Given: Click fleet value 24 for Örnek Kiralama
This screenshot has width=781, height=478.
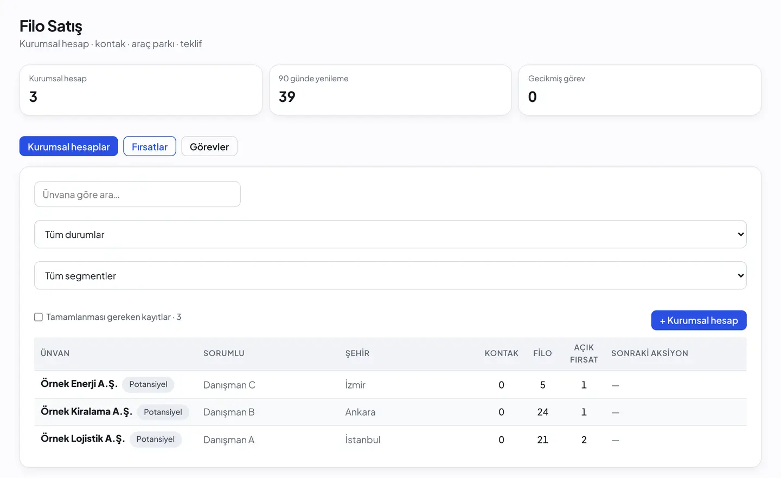Looking at the screenshot, I should tap(542, 412).
